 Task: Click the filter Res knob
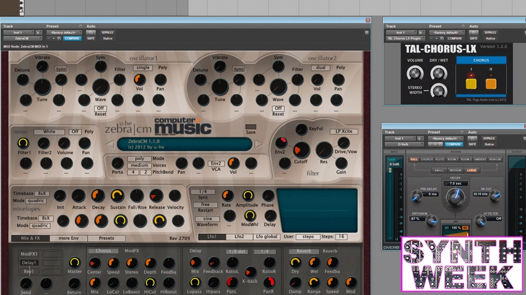pos(324,150)
